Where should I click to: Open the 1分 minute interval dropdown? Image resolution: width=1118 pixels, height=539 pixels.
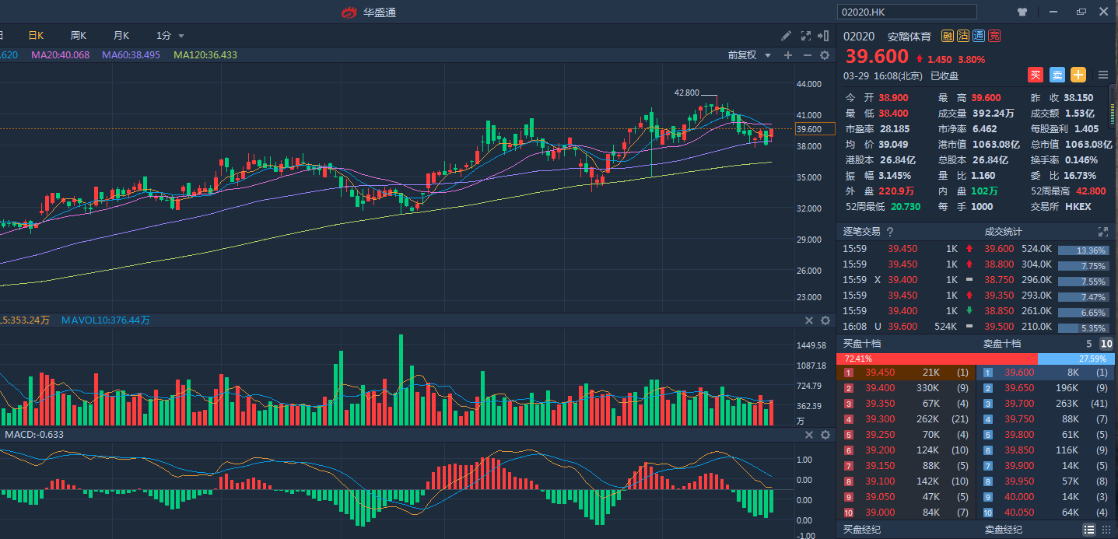(x=170, y=36)
